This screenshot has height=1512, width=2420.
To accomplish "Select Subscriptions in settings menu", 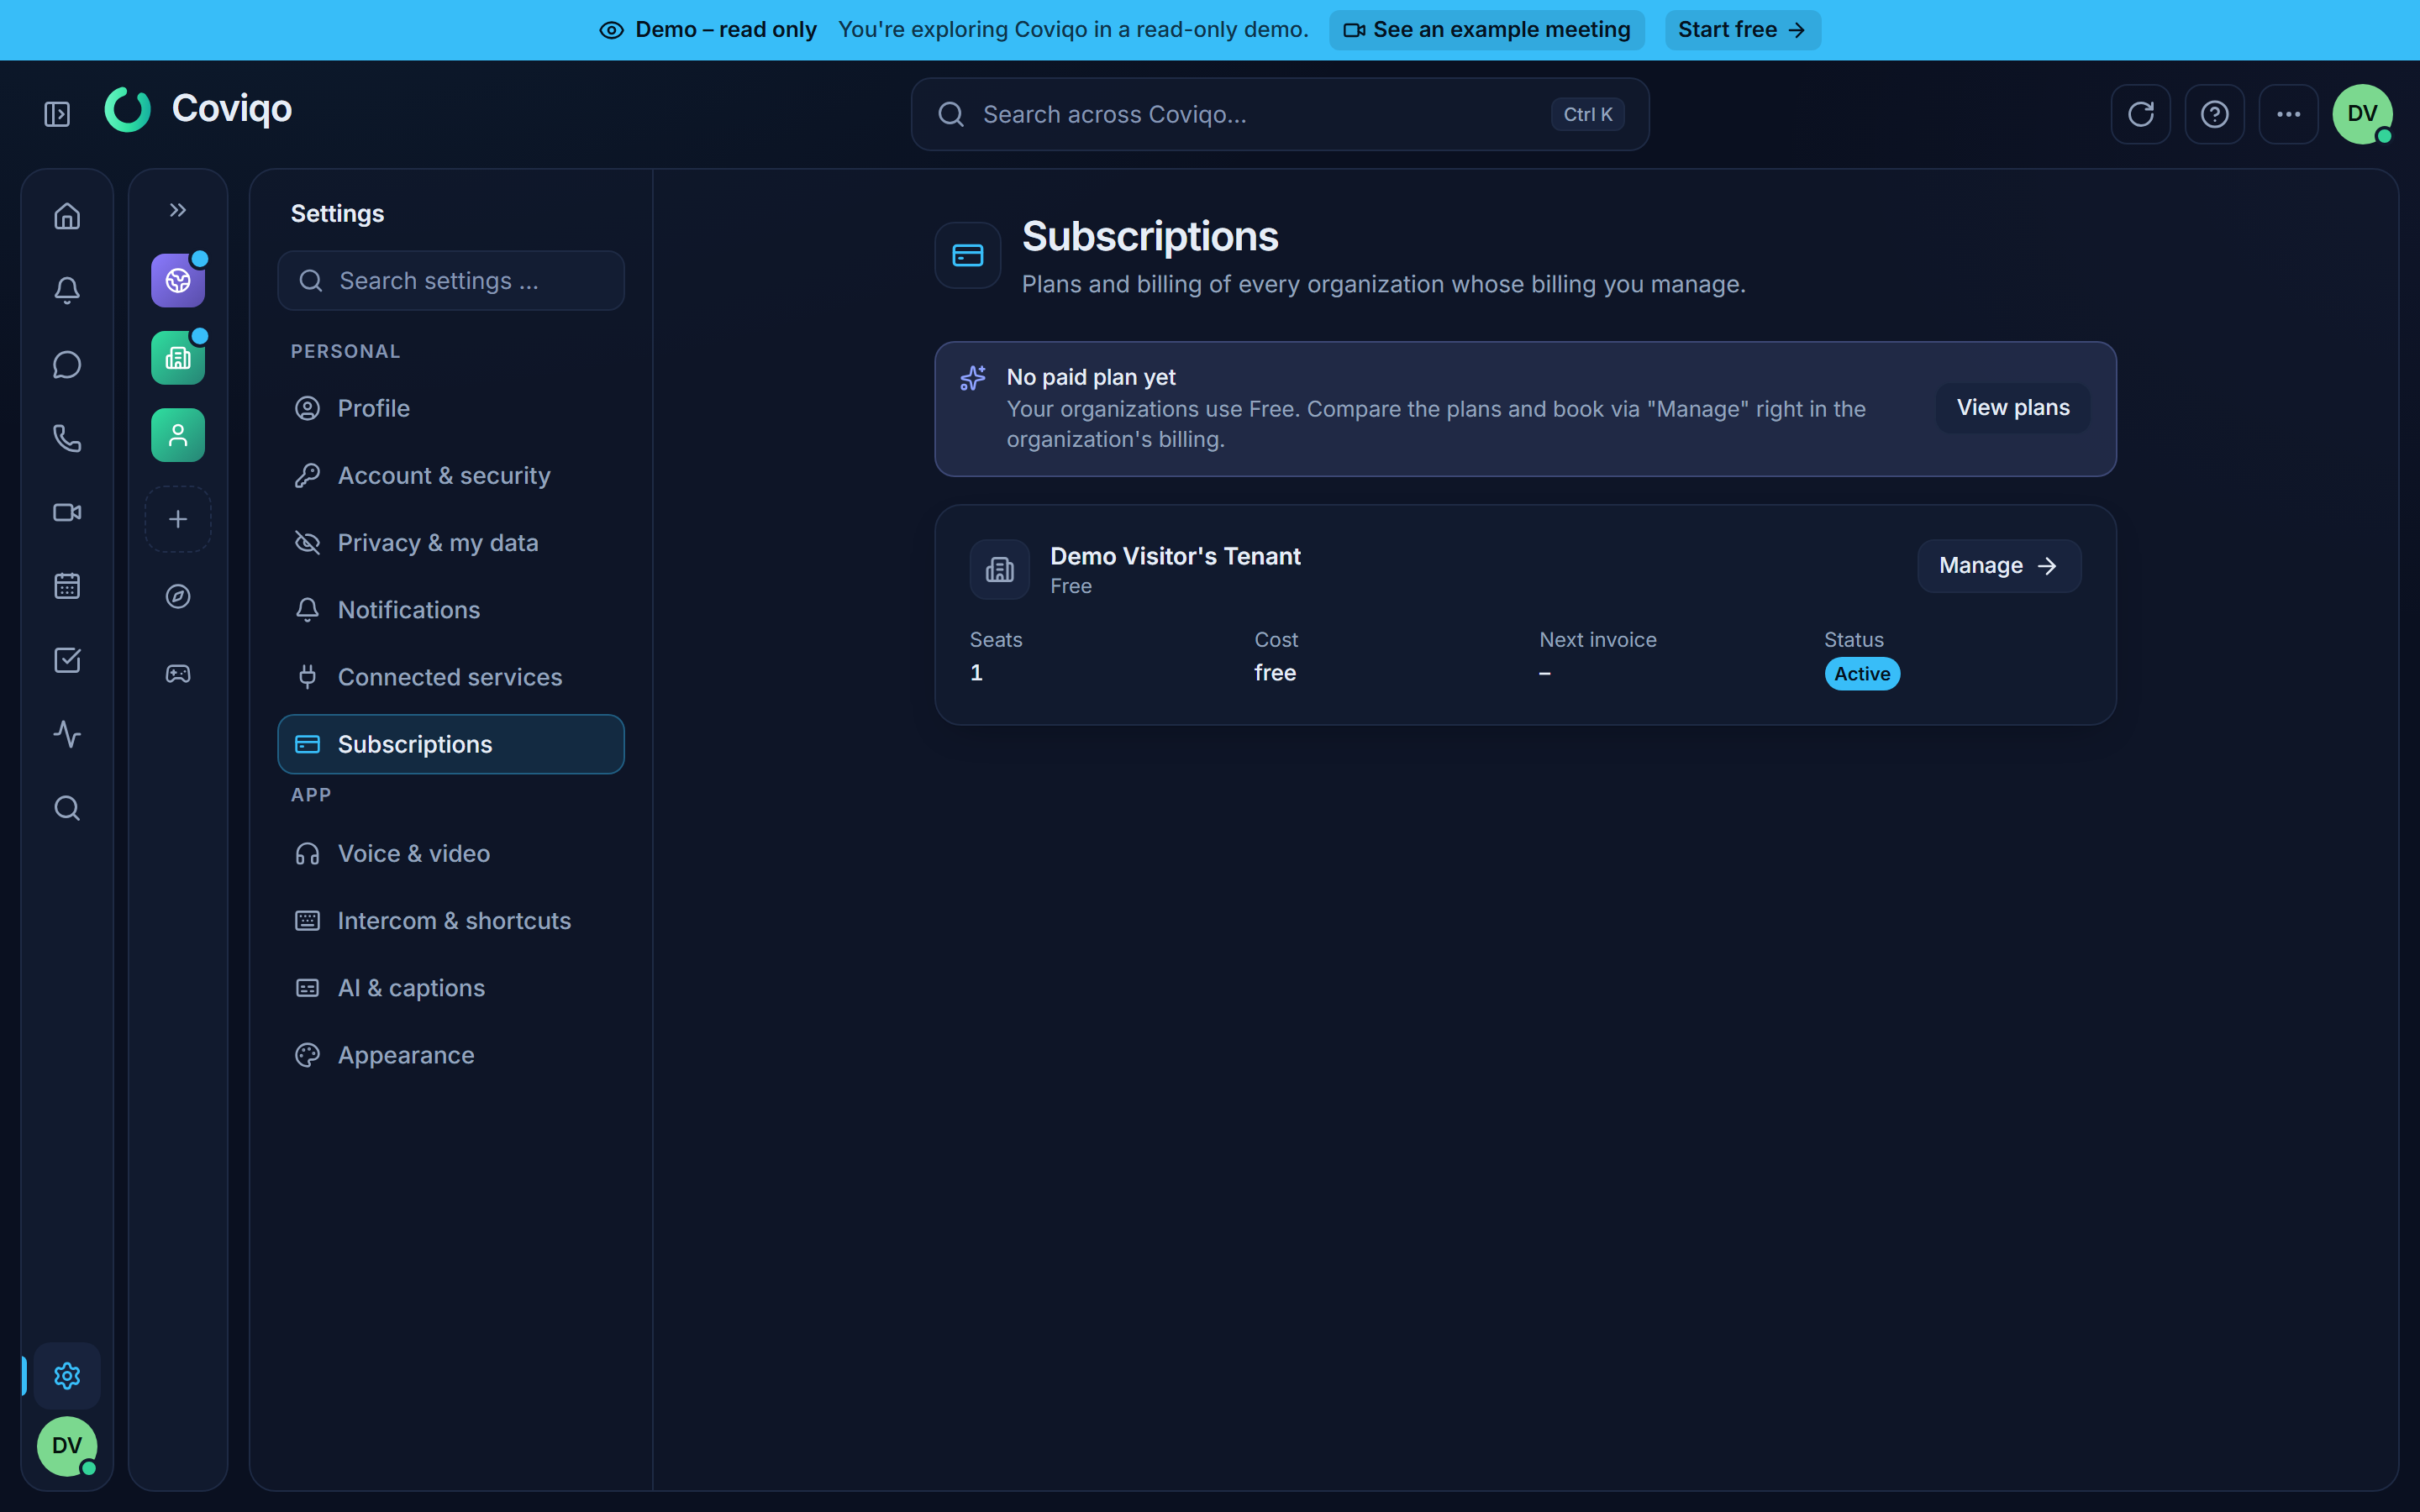I will coord(451,744).
